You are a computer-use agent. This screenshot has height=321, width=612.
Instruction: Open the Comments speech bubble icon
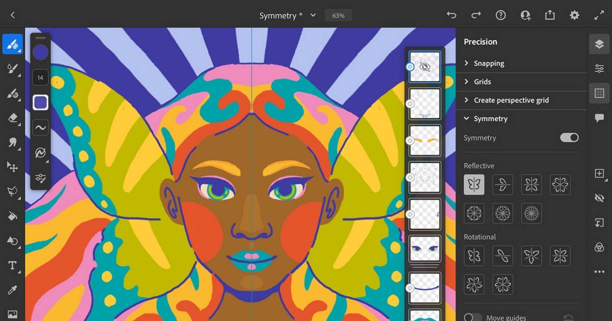point(599,118)
